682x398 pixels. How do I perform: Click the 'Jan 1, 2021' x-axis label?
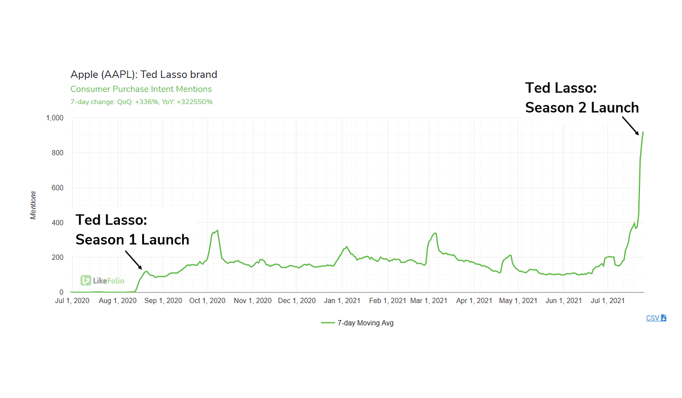tap(342, 301)
